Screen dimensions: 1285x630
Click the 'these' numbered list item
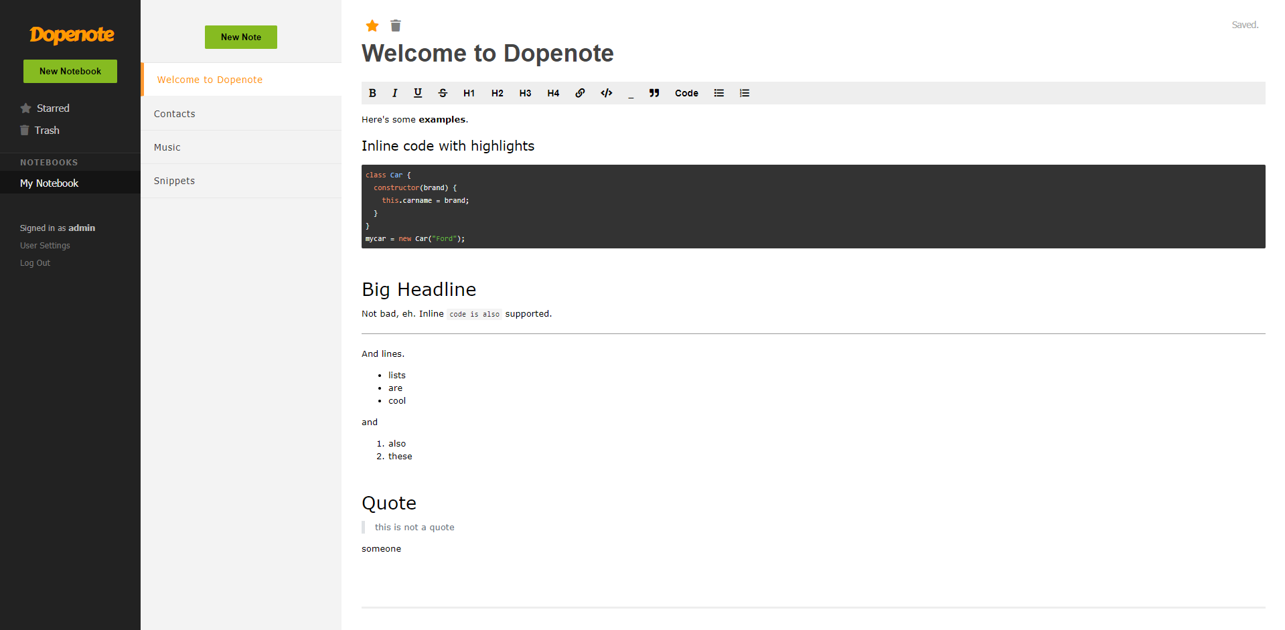pyautogui.click(x=400, y=457)
